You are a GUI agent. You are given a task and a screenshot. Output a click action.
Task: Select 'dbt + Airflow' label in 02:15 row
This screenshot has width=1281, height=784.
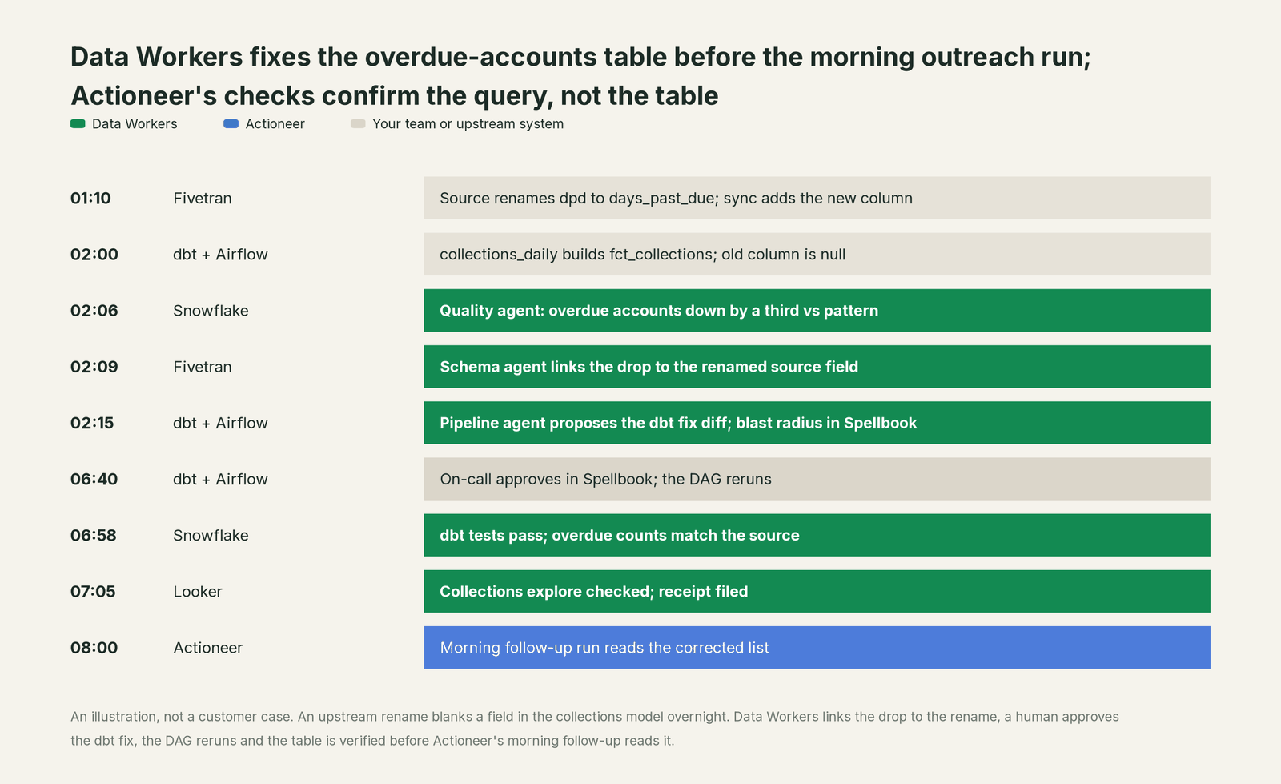(x=220, y=423)
